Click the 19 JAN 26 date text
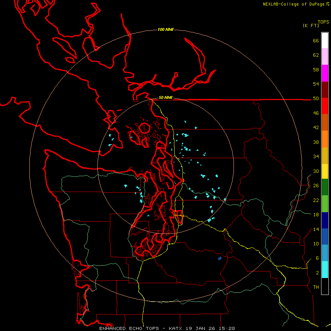 tap(200, 328)
